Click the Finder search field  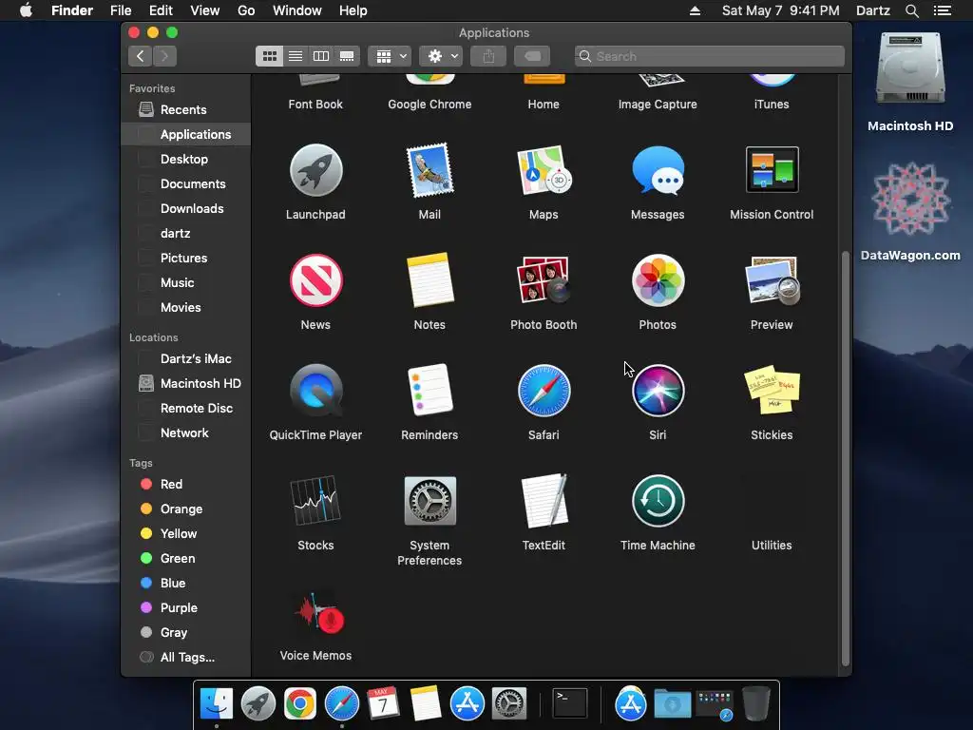click(709, 56)
